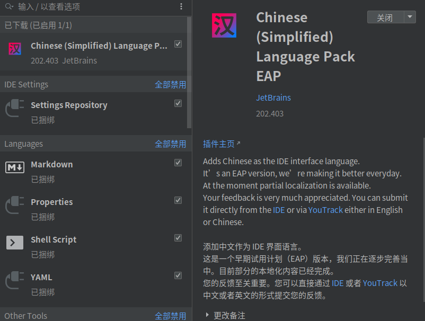
Task: Toggle the Settings Repository checkbox
Action: (178, 103)
